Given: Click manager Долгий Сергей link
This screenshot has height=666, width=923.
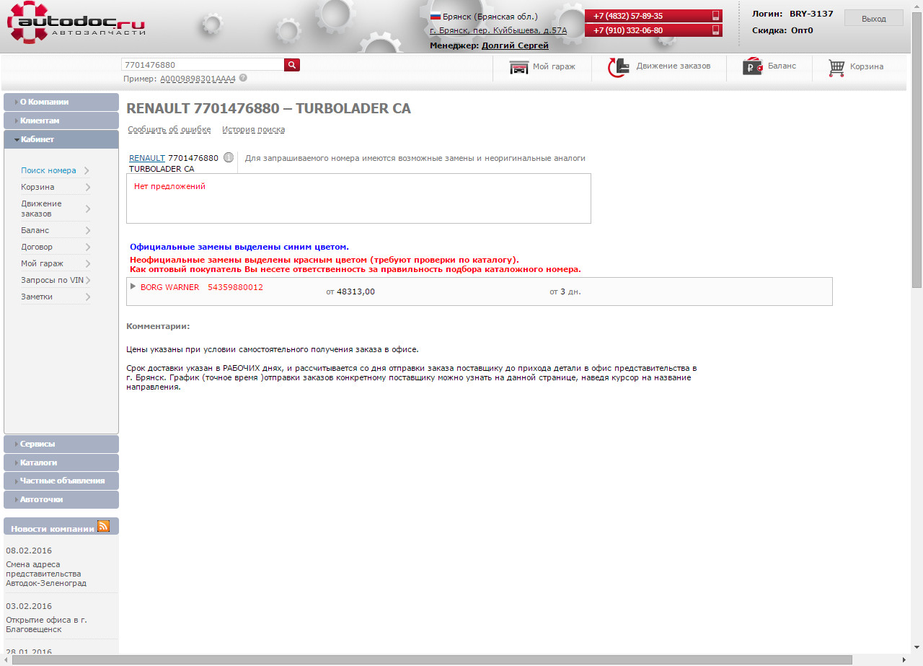Looking at the screenshot, I should pyautogui.click(x=515, y=45).
